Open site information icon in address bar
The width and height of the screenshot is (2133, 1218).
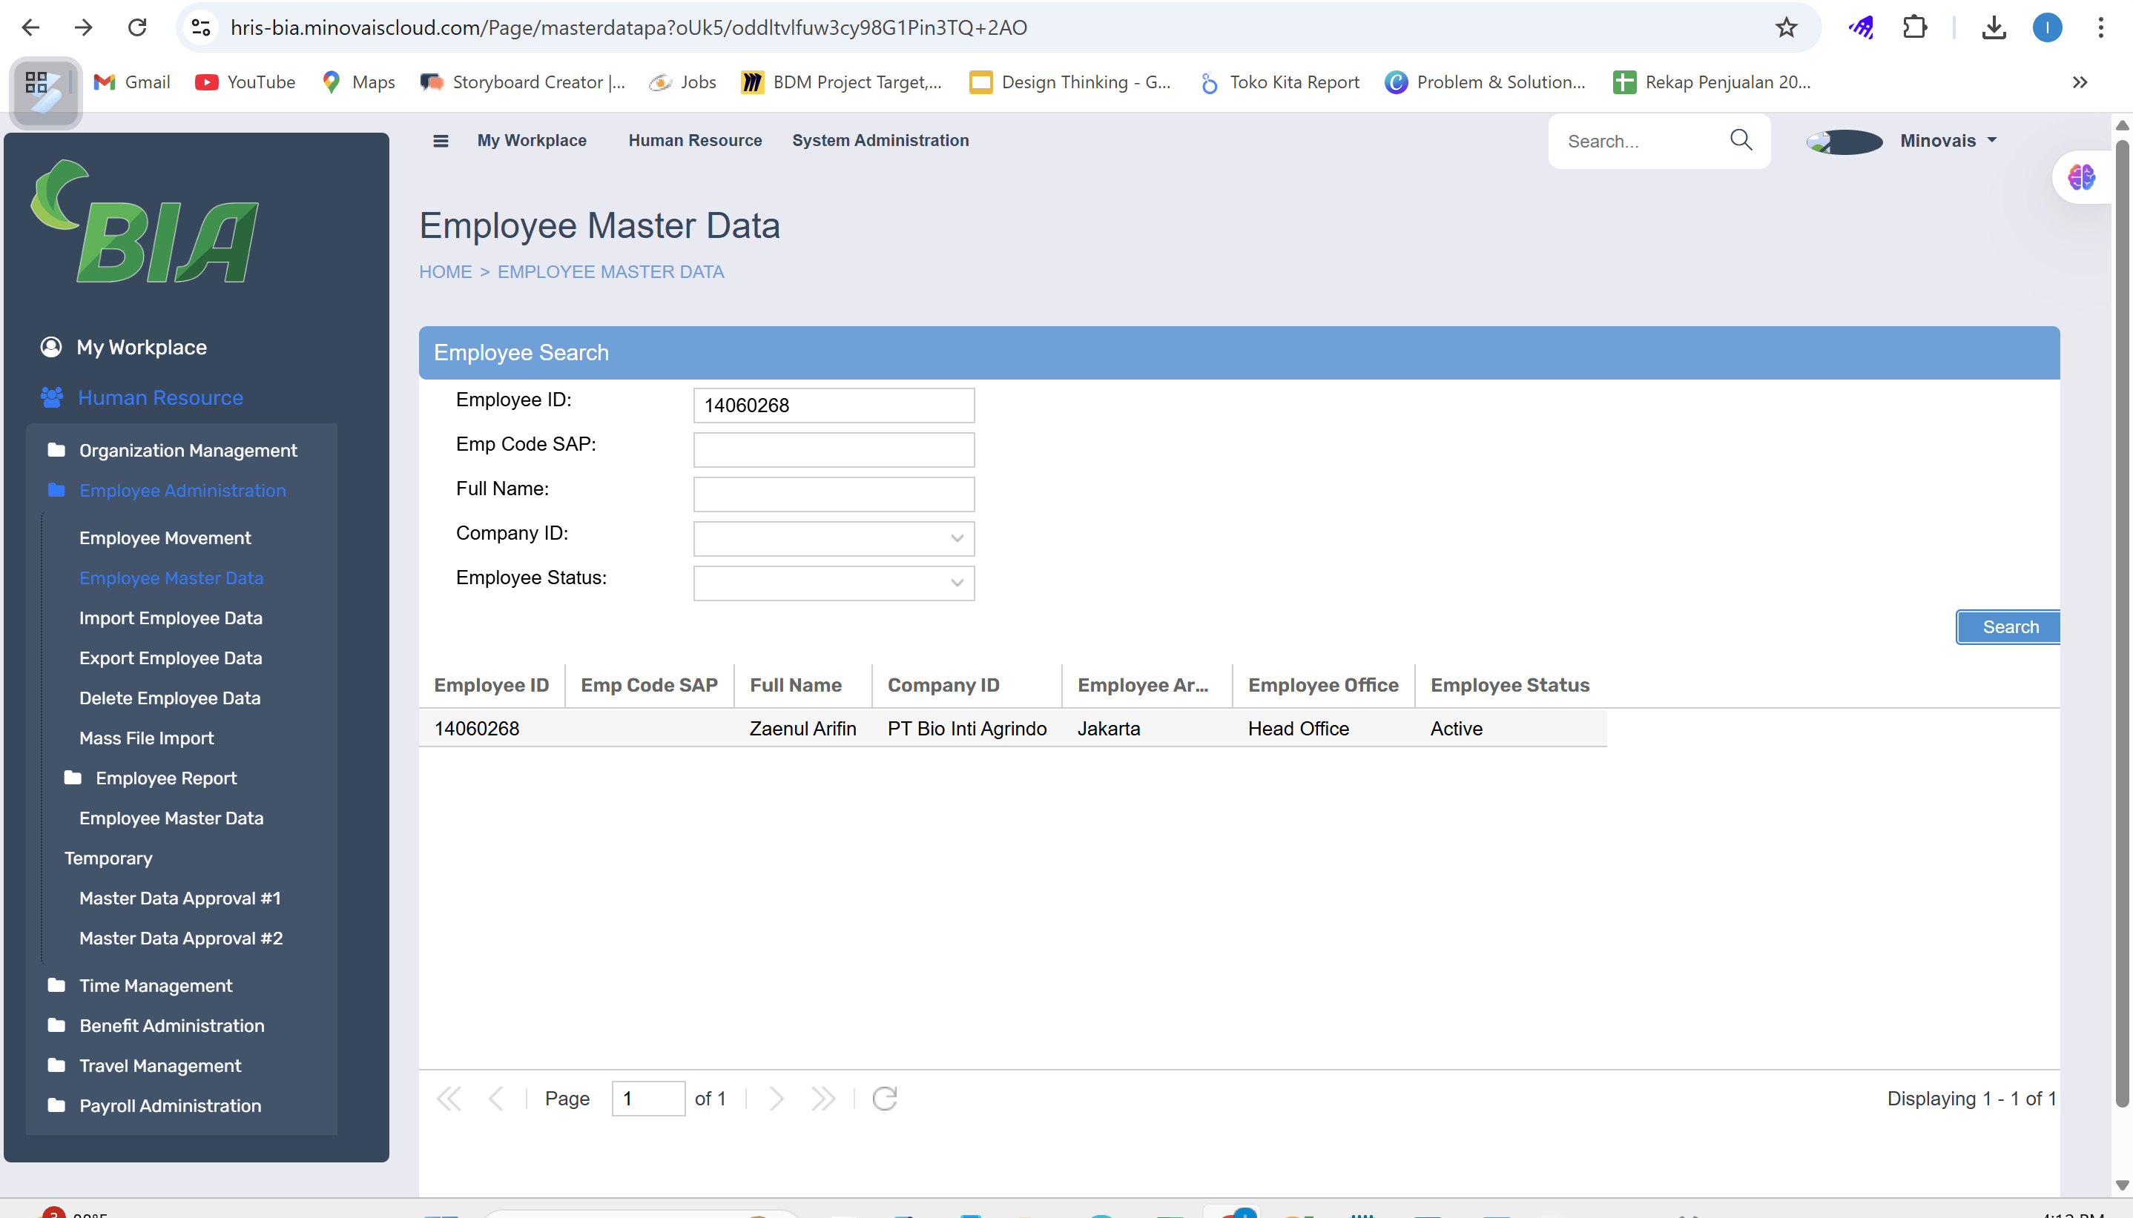[x=201, y=27]
